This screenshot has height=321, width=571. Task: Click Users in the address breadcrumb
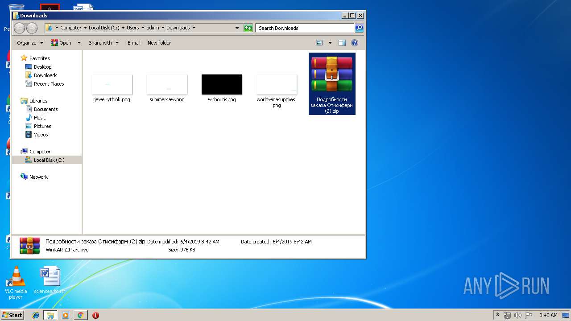133,28
